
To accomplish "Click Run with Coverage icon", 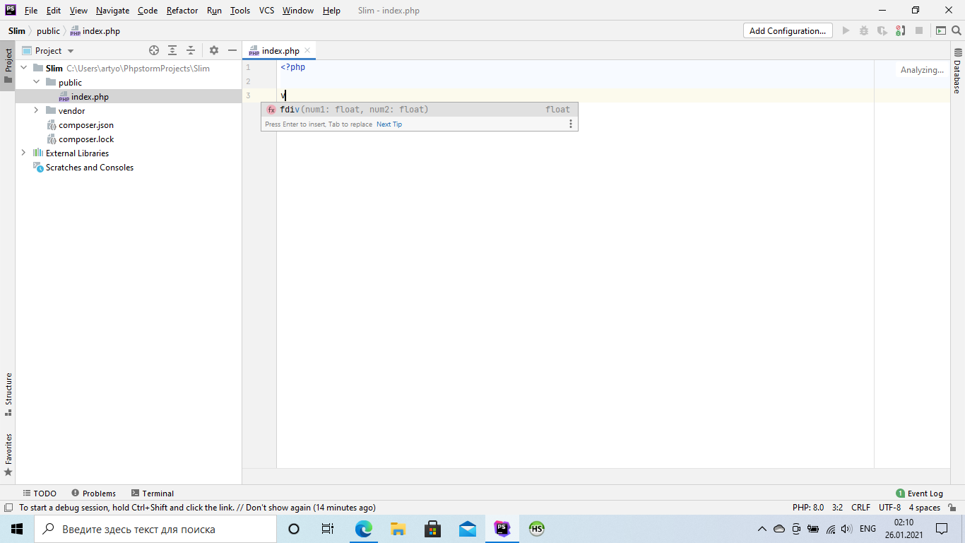I will point(882,30).
